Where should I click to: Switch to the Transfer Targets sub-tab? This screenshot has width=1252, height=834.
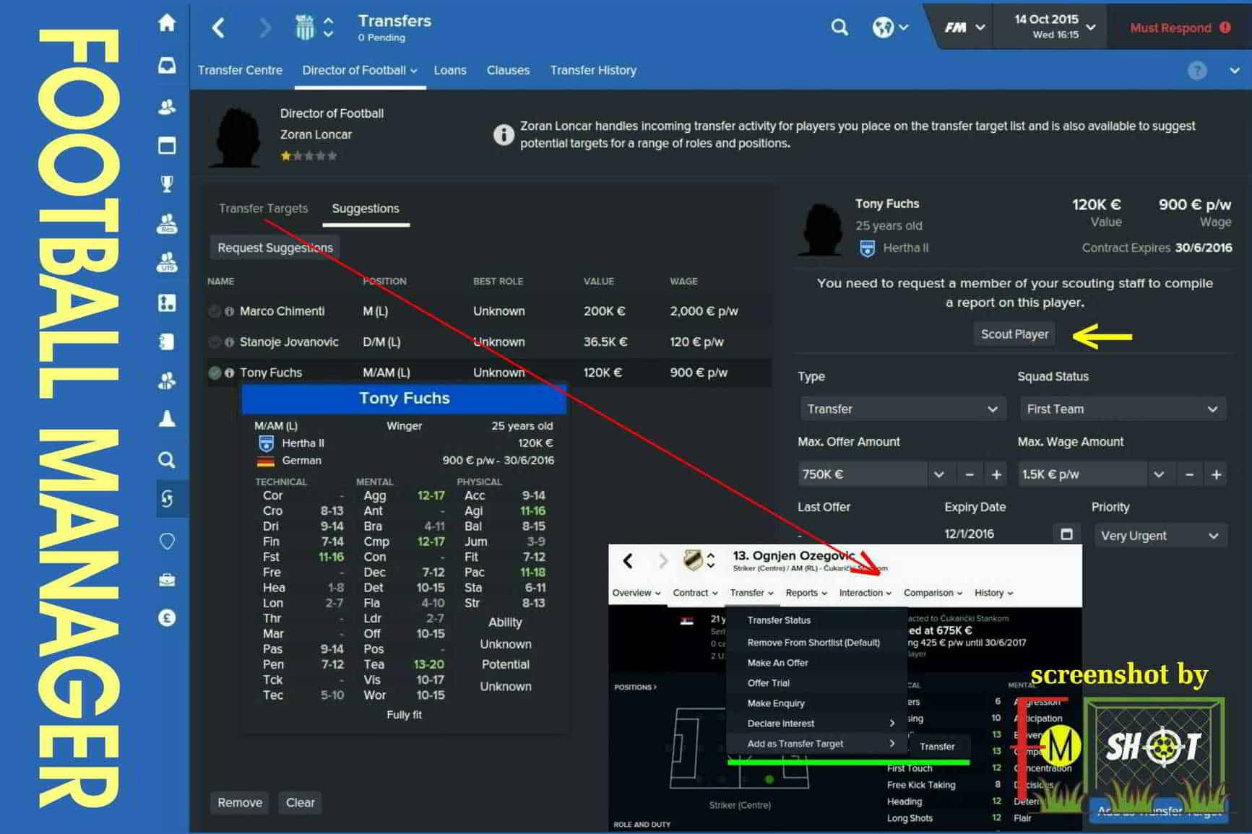[x=263, y=209]
